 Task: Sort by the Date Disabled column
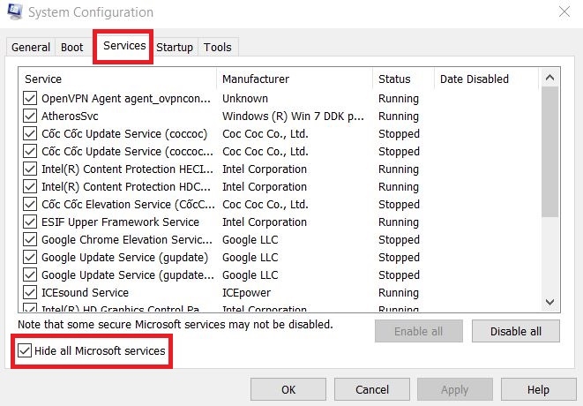(x=475, y=79)
